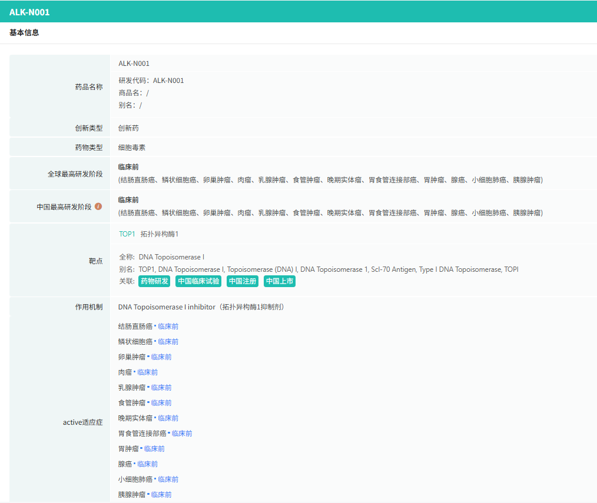Click 临床前 link next to 结肠直肠癌
597x503 pixels.
coord(168,327)
